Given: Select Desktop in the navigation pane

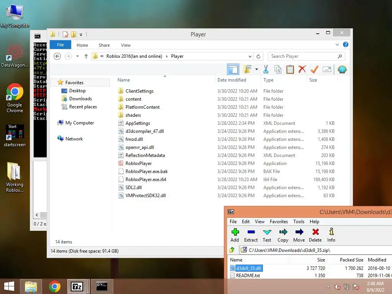Looking at the screenshot, I should tap(77, 90).
